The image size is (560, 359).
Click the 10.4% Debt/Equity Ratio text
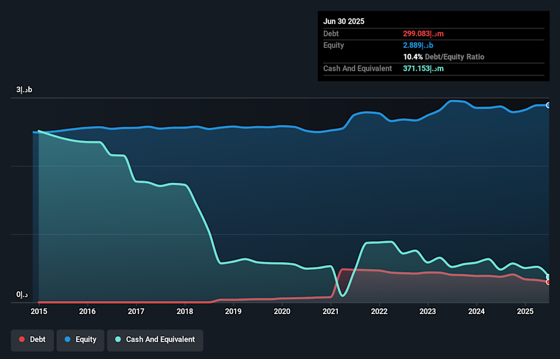pyautogui.click(x=443, y=57)
